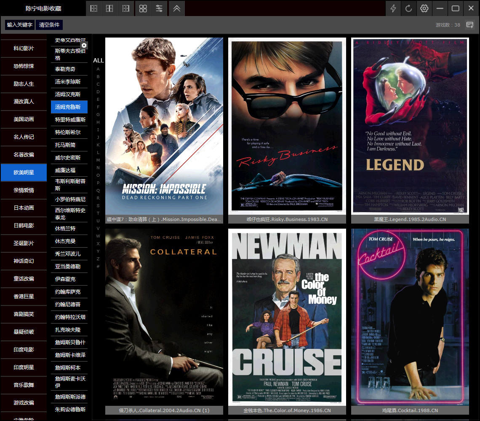Collapse toolbar with double chevron up
The image size is (480, 421).
[177, 8]
